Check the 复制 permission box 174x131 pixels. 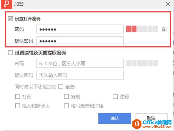click(x=66, y=96)
